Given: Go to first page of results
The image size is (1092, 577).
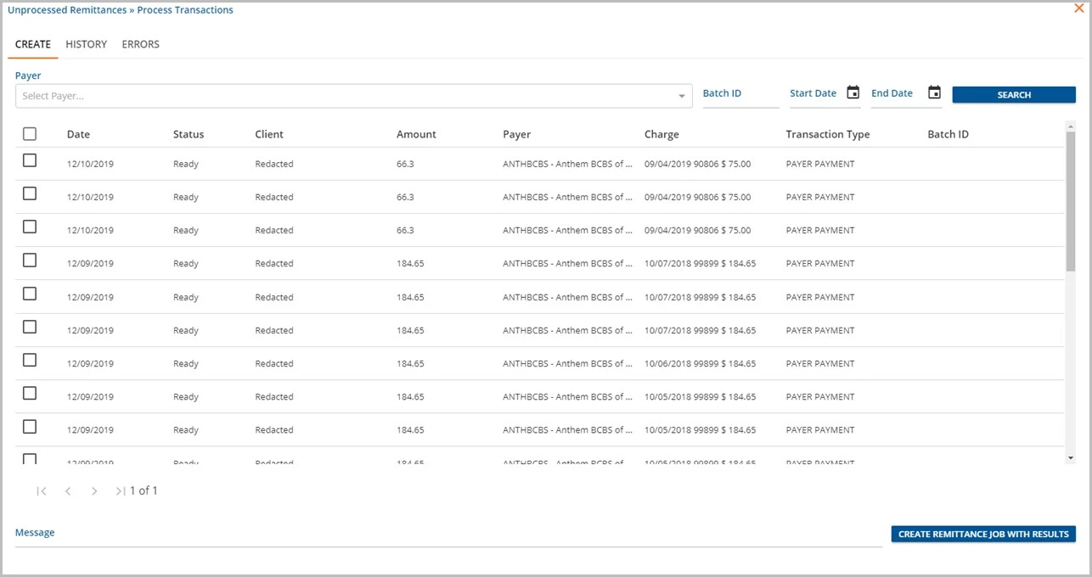Looking at the screenshot, I should (42, 490).
